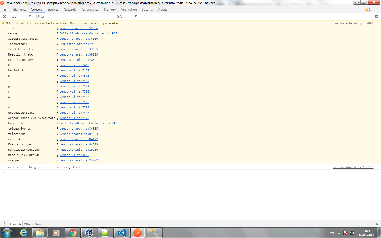Open DevTools settings gear
This screenshot has width=381, height=238.
tap(377, 16)
